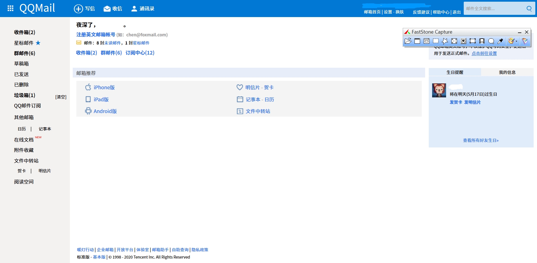The image size is (537, 263).
Task: Compose new mail with 写信
Action: click(84, 9)
